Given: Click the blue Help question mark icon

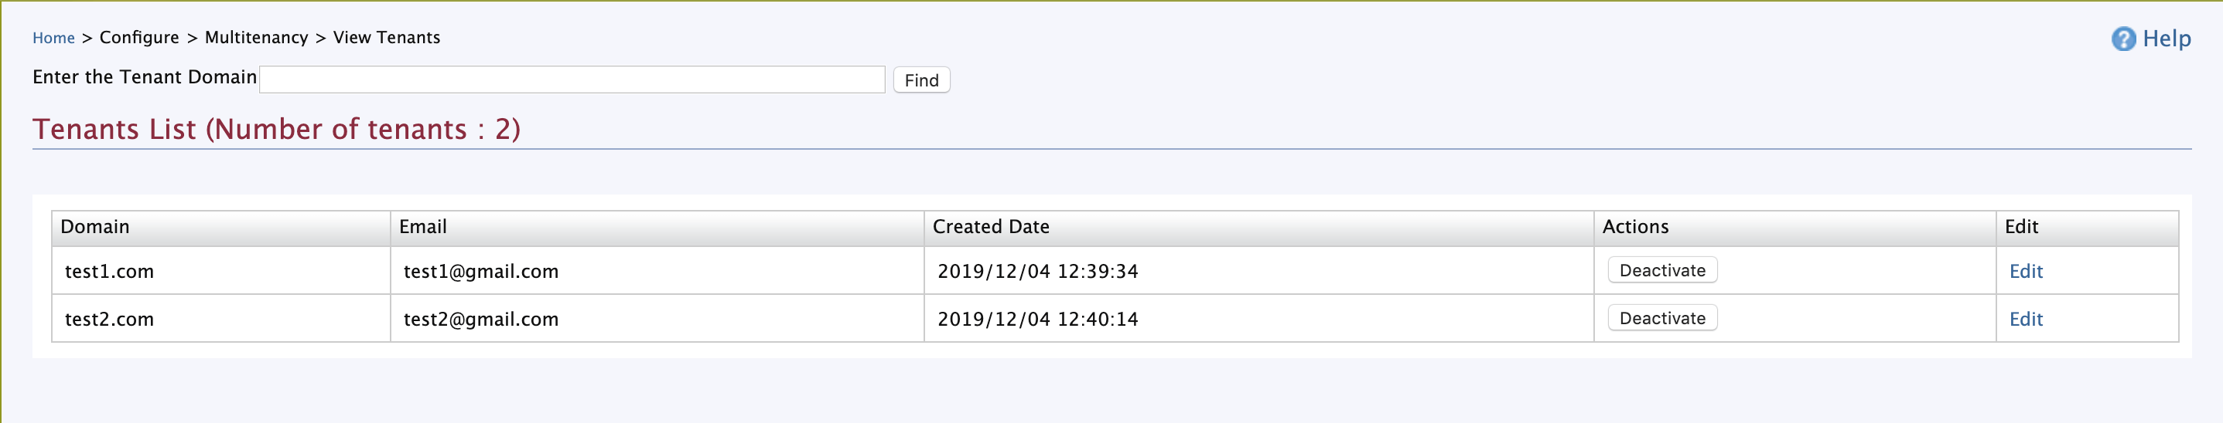Looking at the screenshot, I should (x=2123, y=39).
